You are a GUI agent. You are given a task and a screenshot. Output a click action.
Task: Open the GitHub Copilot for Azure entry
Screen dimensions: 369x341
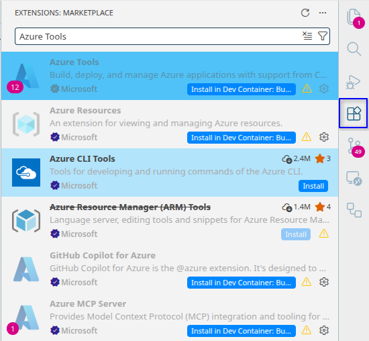pos(170,269)
